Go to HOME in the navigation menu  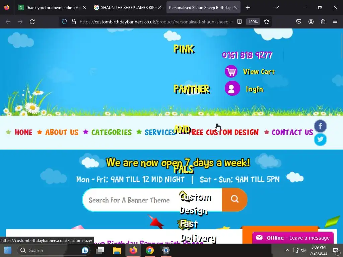pos(23,132)
